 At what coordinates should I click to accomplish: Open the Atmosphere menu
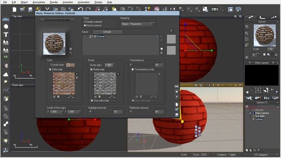(x=39, y=2)
